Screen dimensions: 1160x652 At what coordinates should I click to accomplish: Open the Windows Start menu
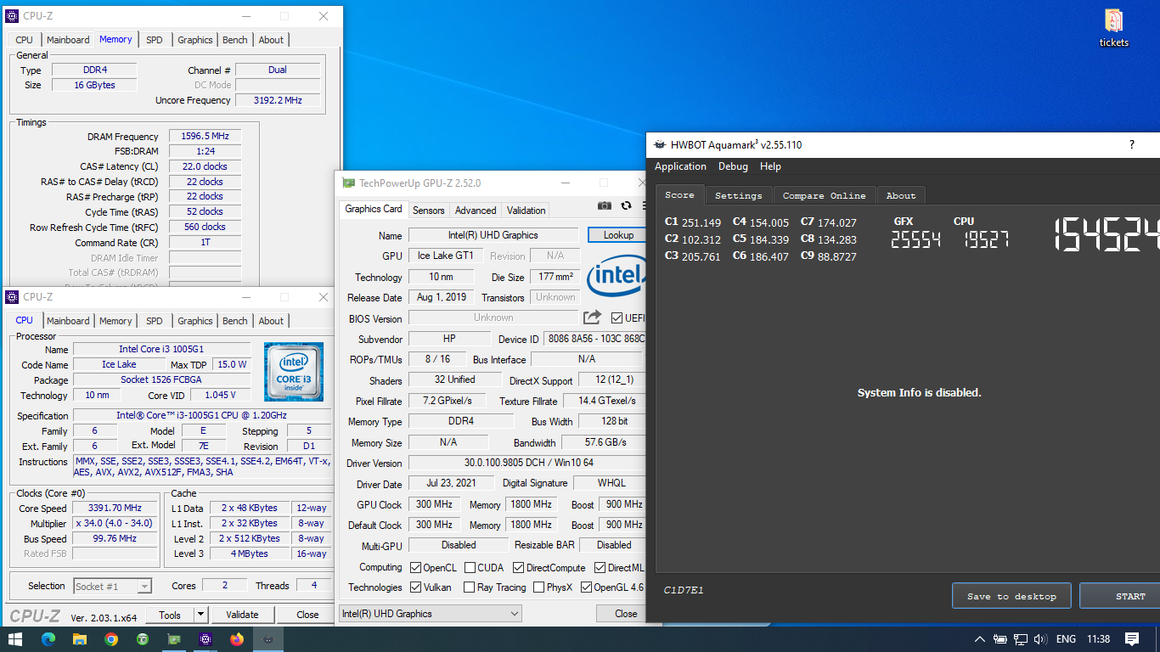(15, 639)
